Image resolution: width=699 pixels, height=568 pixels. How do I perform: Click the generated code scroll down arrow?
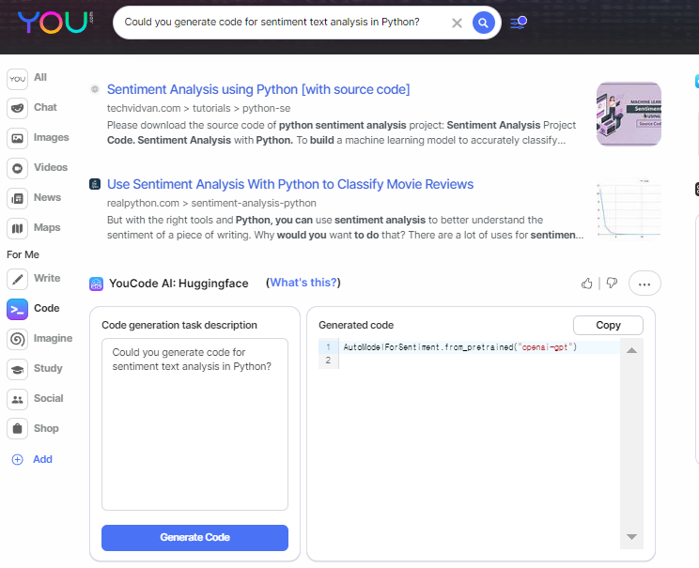631,537
